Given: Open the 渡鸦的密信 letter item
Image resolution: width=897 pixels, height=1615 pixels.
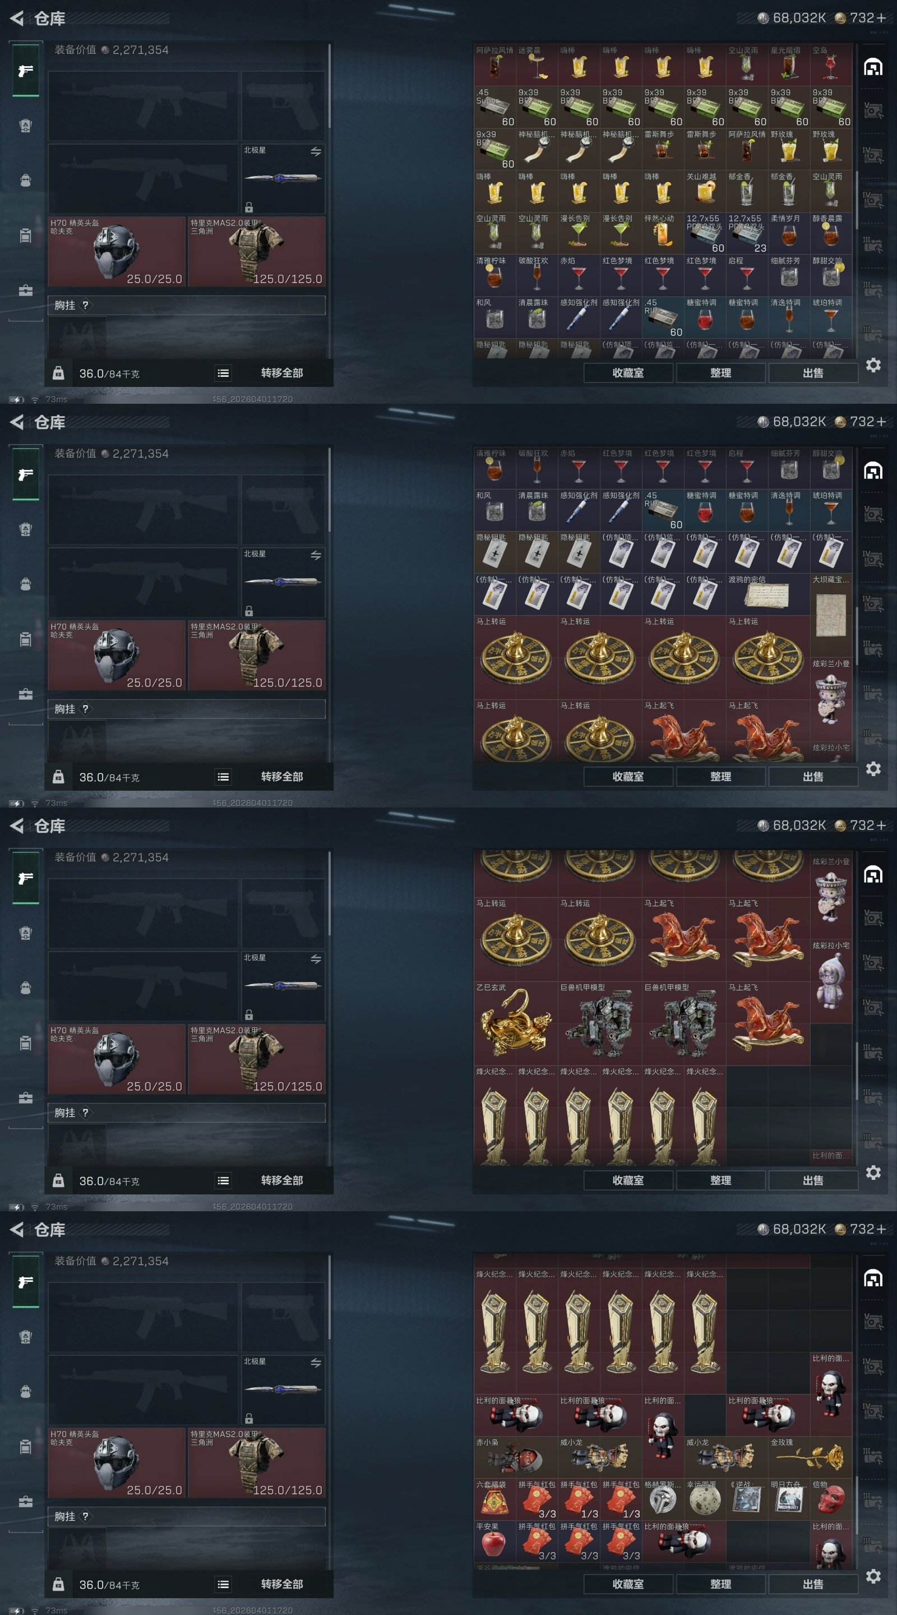Looking at the screenshot, I should 769,594.
